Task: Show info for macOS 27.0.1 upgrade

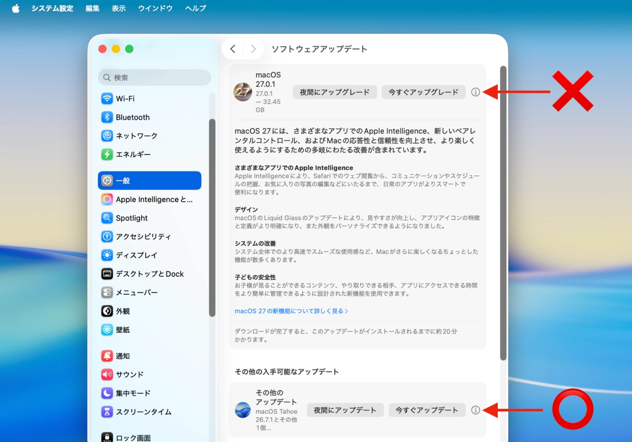Action: 475,92
